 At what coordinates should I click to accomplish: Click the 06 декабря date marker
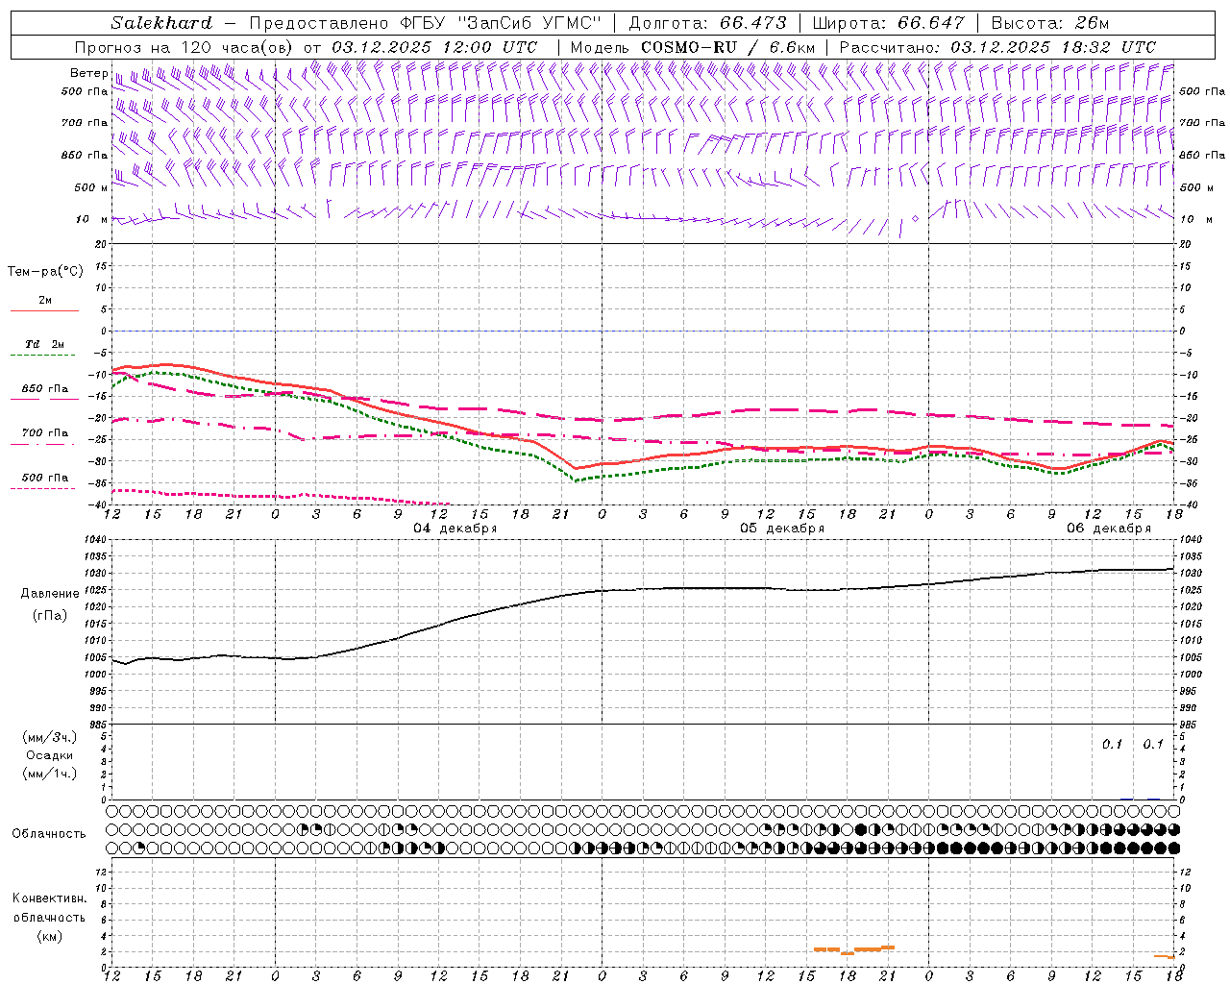pos(1108,529)
